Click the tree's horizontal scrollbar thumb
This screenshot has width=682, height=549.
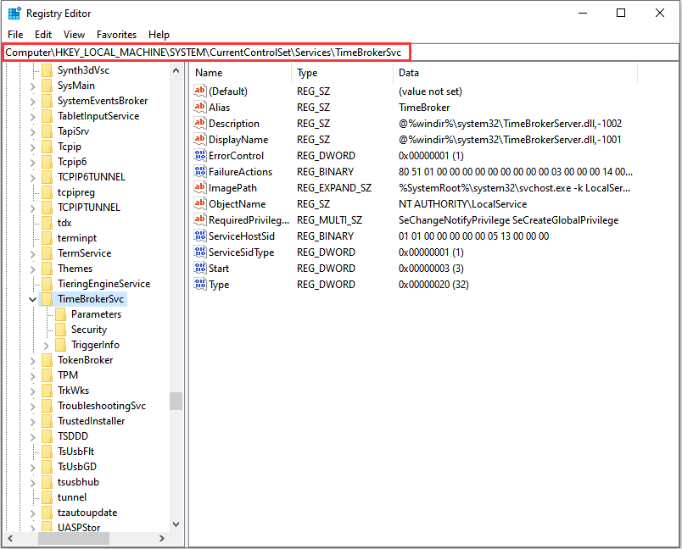[x=74, y=538]
